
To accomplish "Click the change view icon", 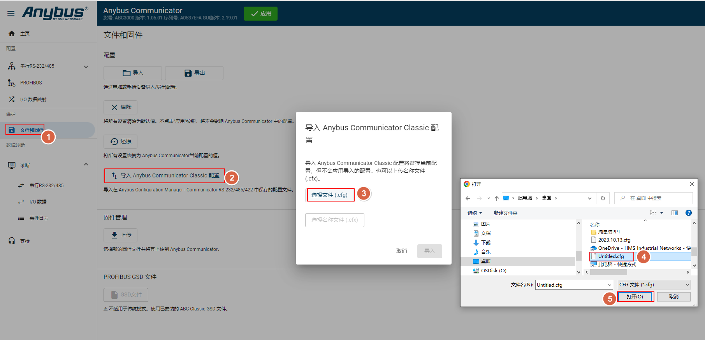I will tap(653, 213).
